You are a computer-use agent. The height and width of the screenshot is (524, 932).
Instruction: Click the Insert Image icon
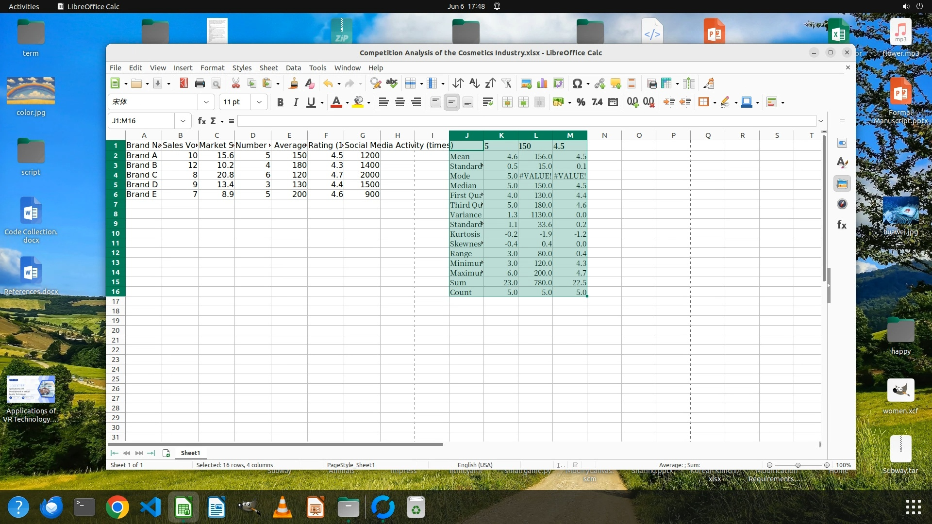point(526,83)
